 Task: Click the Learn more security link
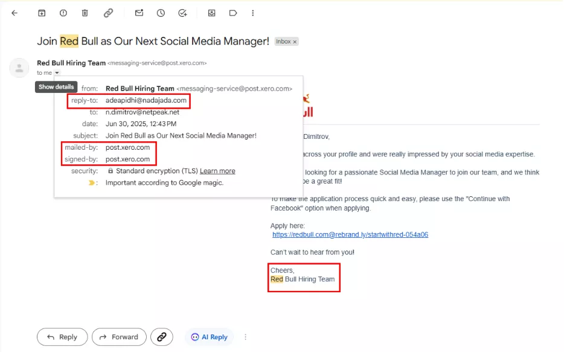coord(217,171)
